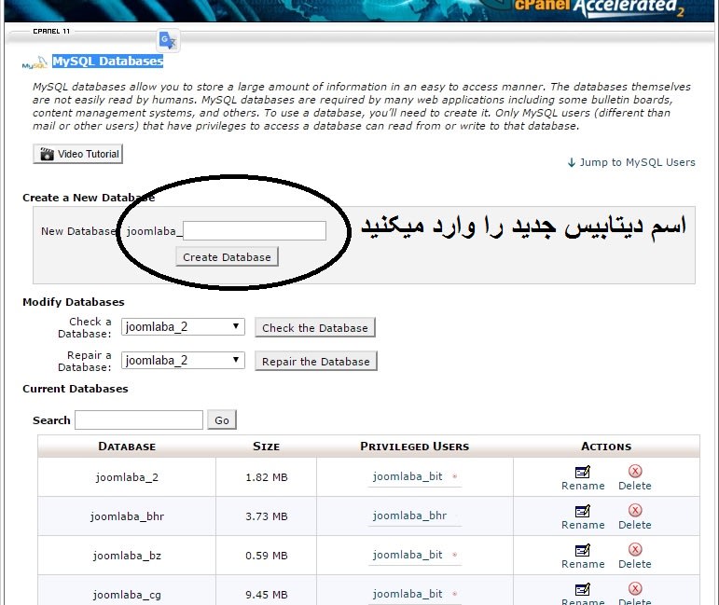Click the Size column header
The width and height of the screenshot is (719, 605).
point(267,447)
